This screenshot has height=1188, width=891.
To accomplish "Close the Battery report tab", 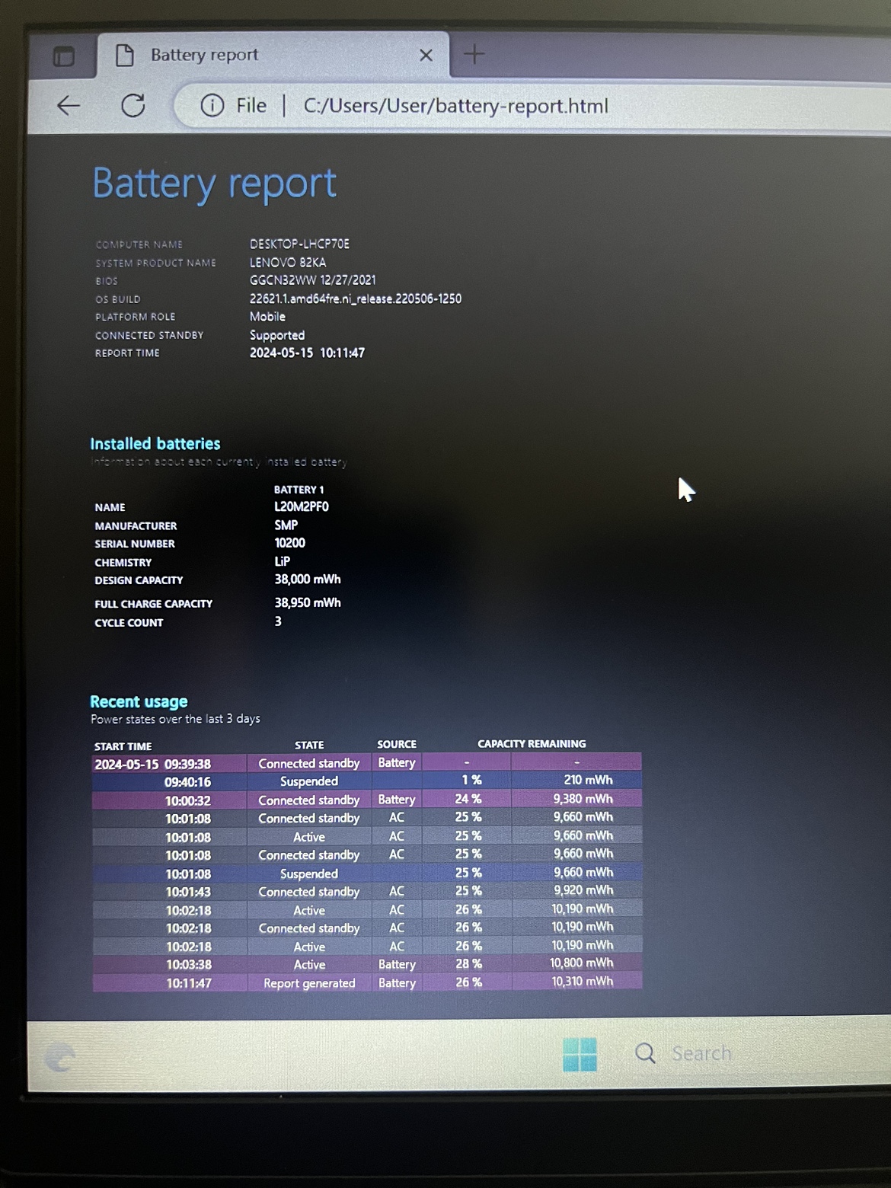I will pos(426,55).
